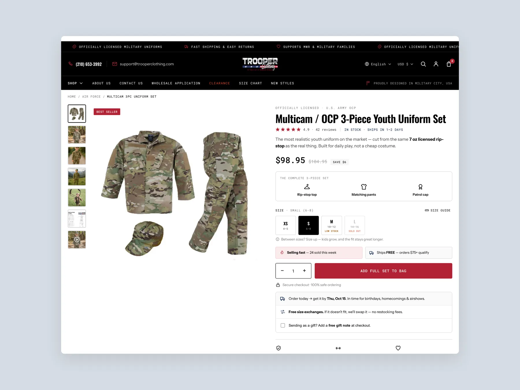
Task: Click the globe icon next to English
Action: click(x=367, y=64)
